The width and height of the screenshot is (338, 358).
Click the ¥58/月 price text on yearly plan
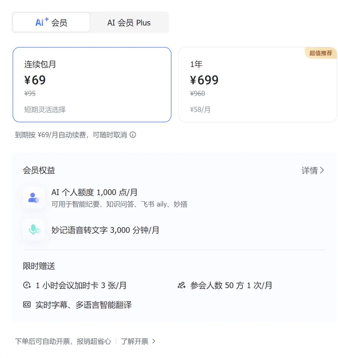pyautogui.click(x=200, y=110)
